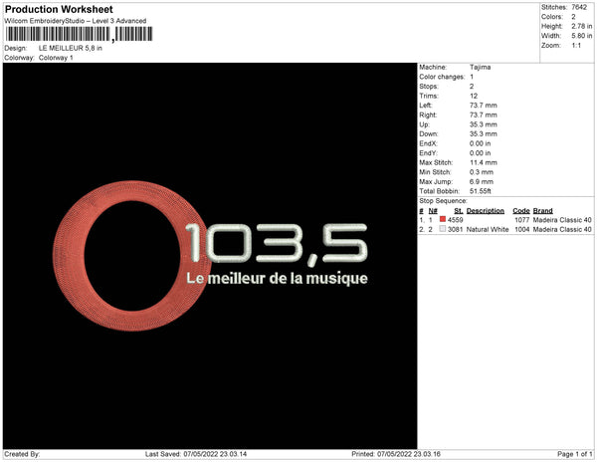
Task: Click 'Natural White' description cell
Action: point(488,229)
